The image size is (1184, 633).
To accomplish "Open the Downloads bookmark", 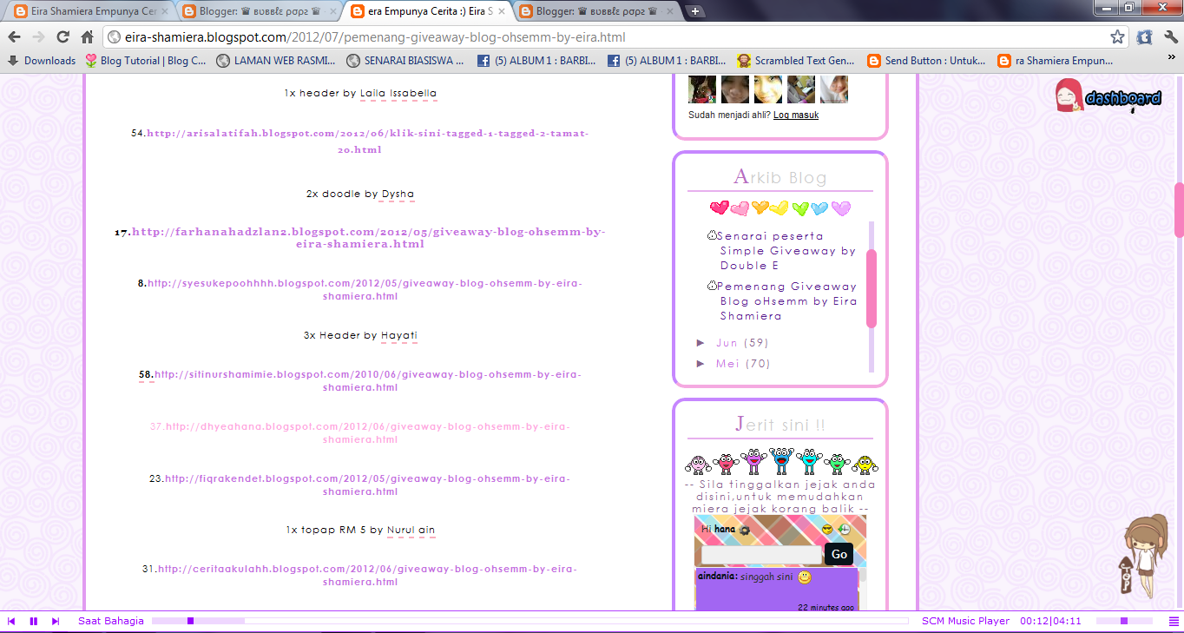I will [x=41, y=61].
